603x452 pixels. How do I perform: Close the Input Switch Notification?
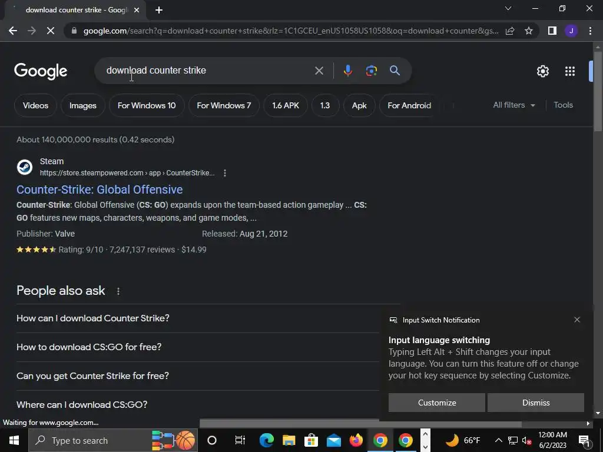coord(577,320)
